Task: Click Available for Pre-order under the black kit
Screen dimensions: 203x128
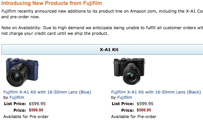Action: pos(134,117)
